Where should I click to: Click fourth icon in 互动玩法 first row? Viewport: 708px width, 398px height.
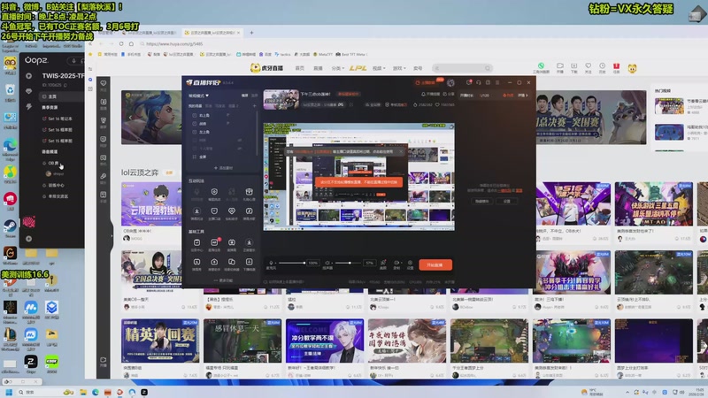tap(249, 192)
